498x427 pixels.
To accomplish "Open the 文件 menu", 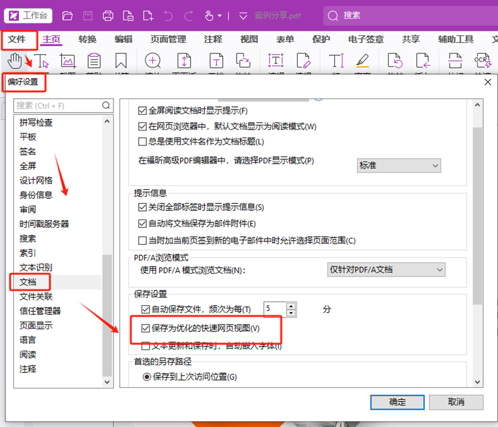I will pos(18,39).
